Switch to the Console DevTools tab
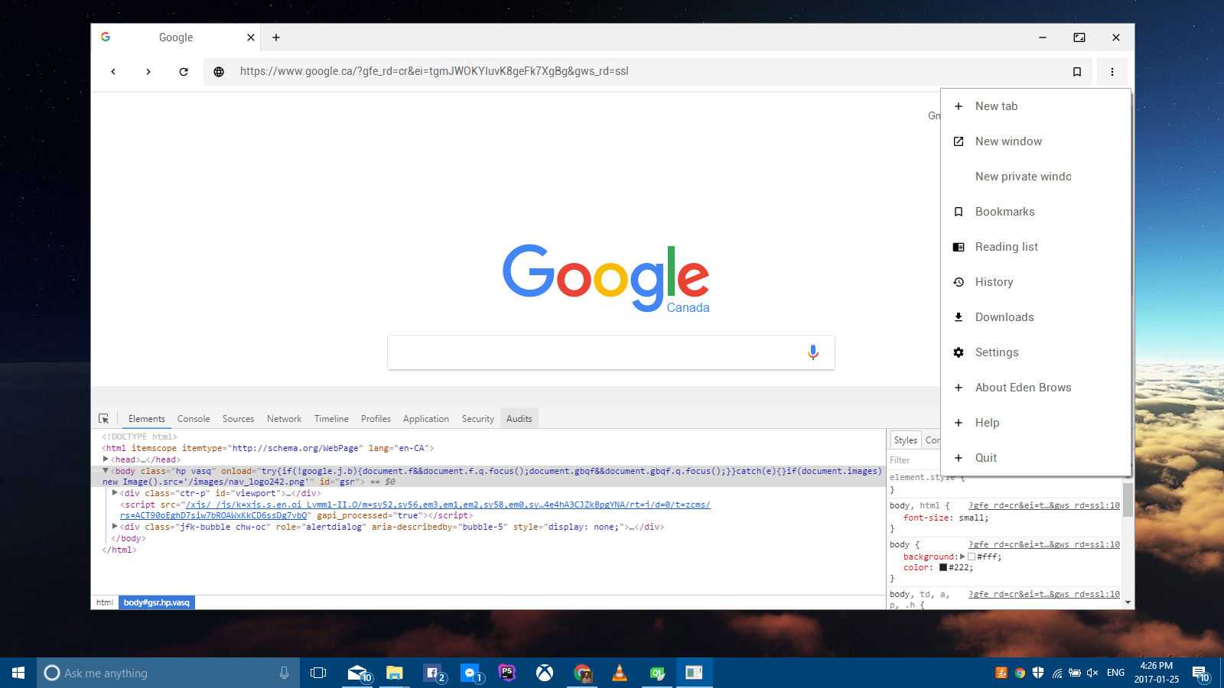The width and height of the screenshot is (1224, 688). pyautogui.click(x=194, y=419)
